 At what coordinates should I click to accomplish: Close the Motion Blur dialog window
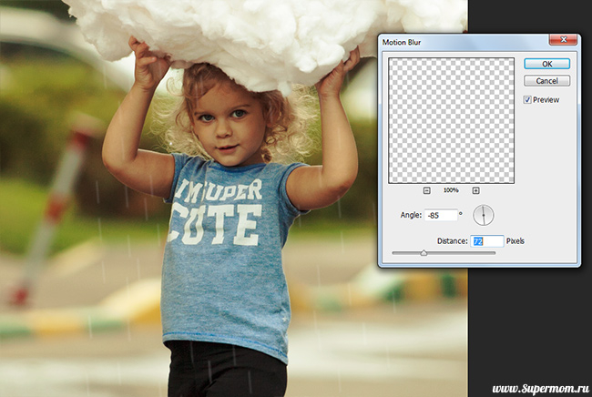tap(563, 41)
